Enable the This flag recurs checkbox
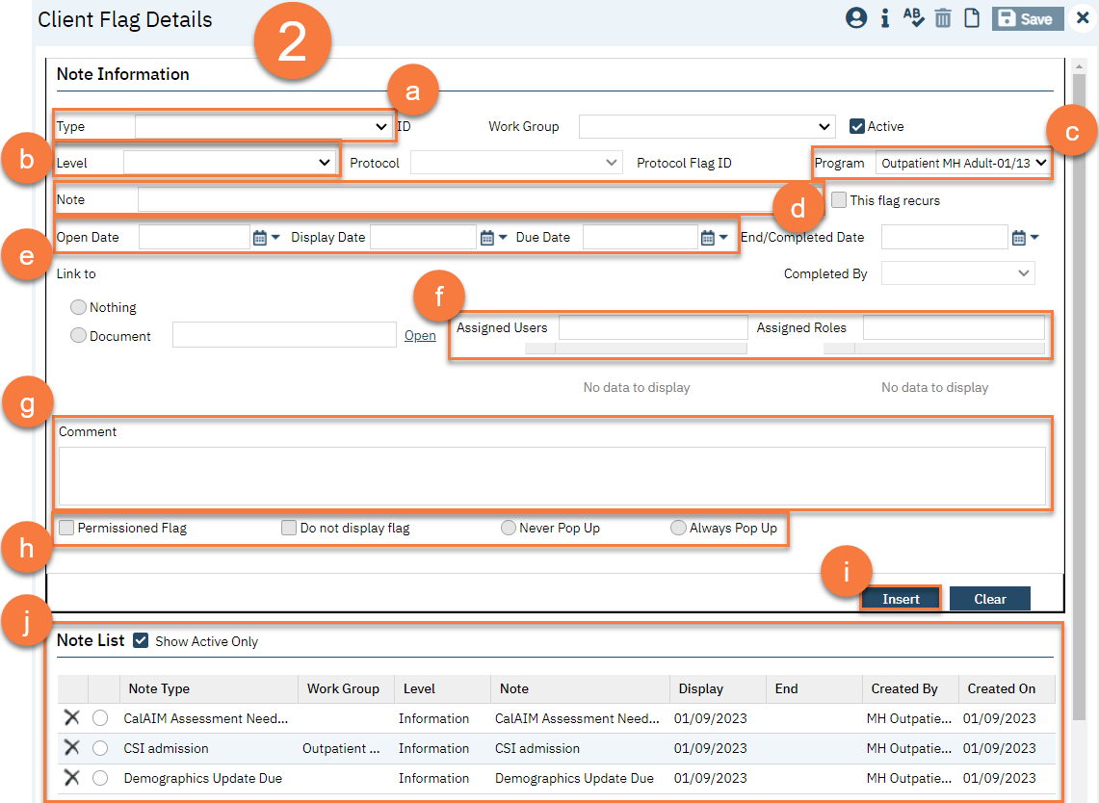This screenshot has width=1099, height=803. pyautogui.click(x=839, y=200)
